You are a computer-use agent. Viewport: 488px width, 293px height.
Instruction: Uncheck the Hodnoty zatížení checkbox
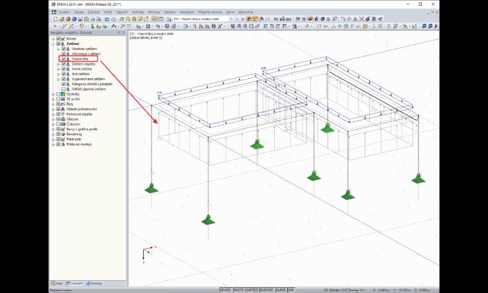pyautogui.click(x=64, y=49)
